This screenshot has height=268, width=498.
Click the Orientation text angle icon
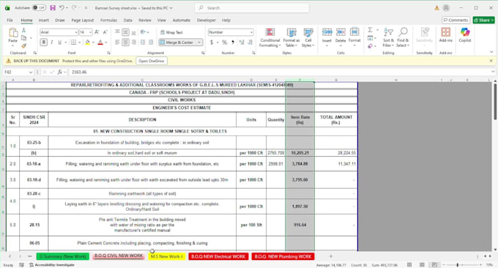pyautogui.click(x=144, y=32)
